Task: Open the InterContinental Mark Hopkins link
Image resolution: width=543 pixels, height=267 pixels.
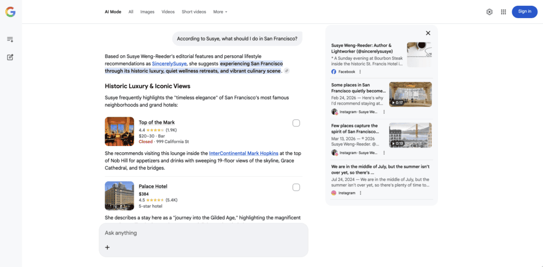Action: coord(244,153)
